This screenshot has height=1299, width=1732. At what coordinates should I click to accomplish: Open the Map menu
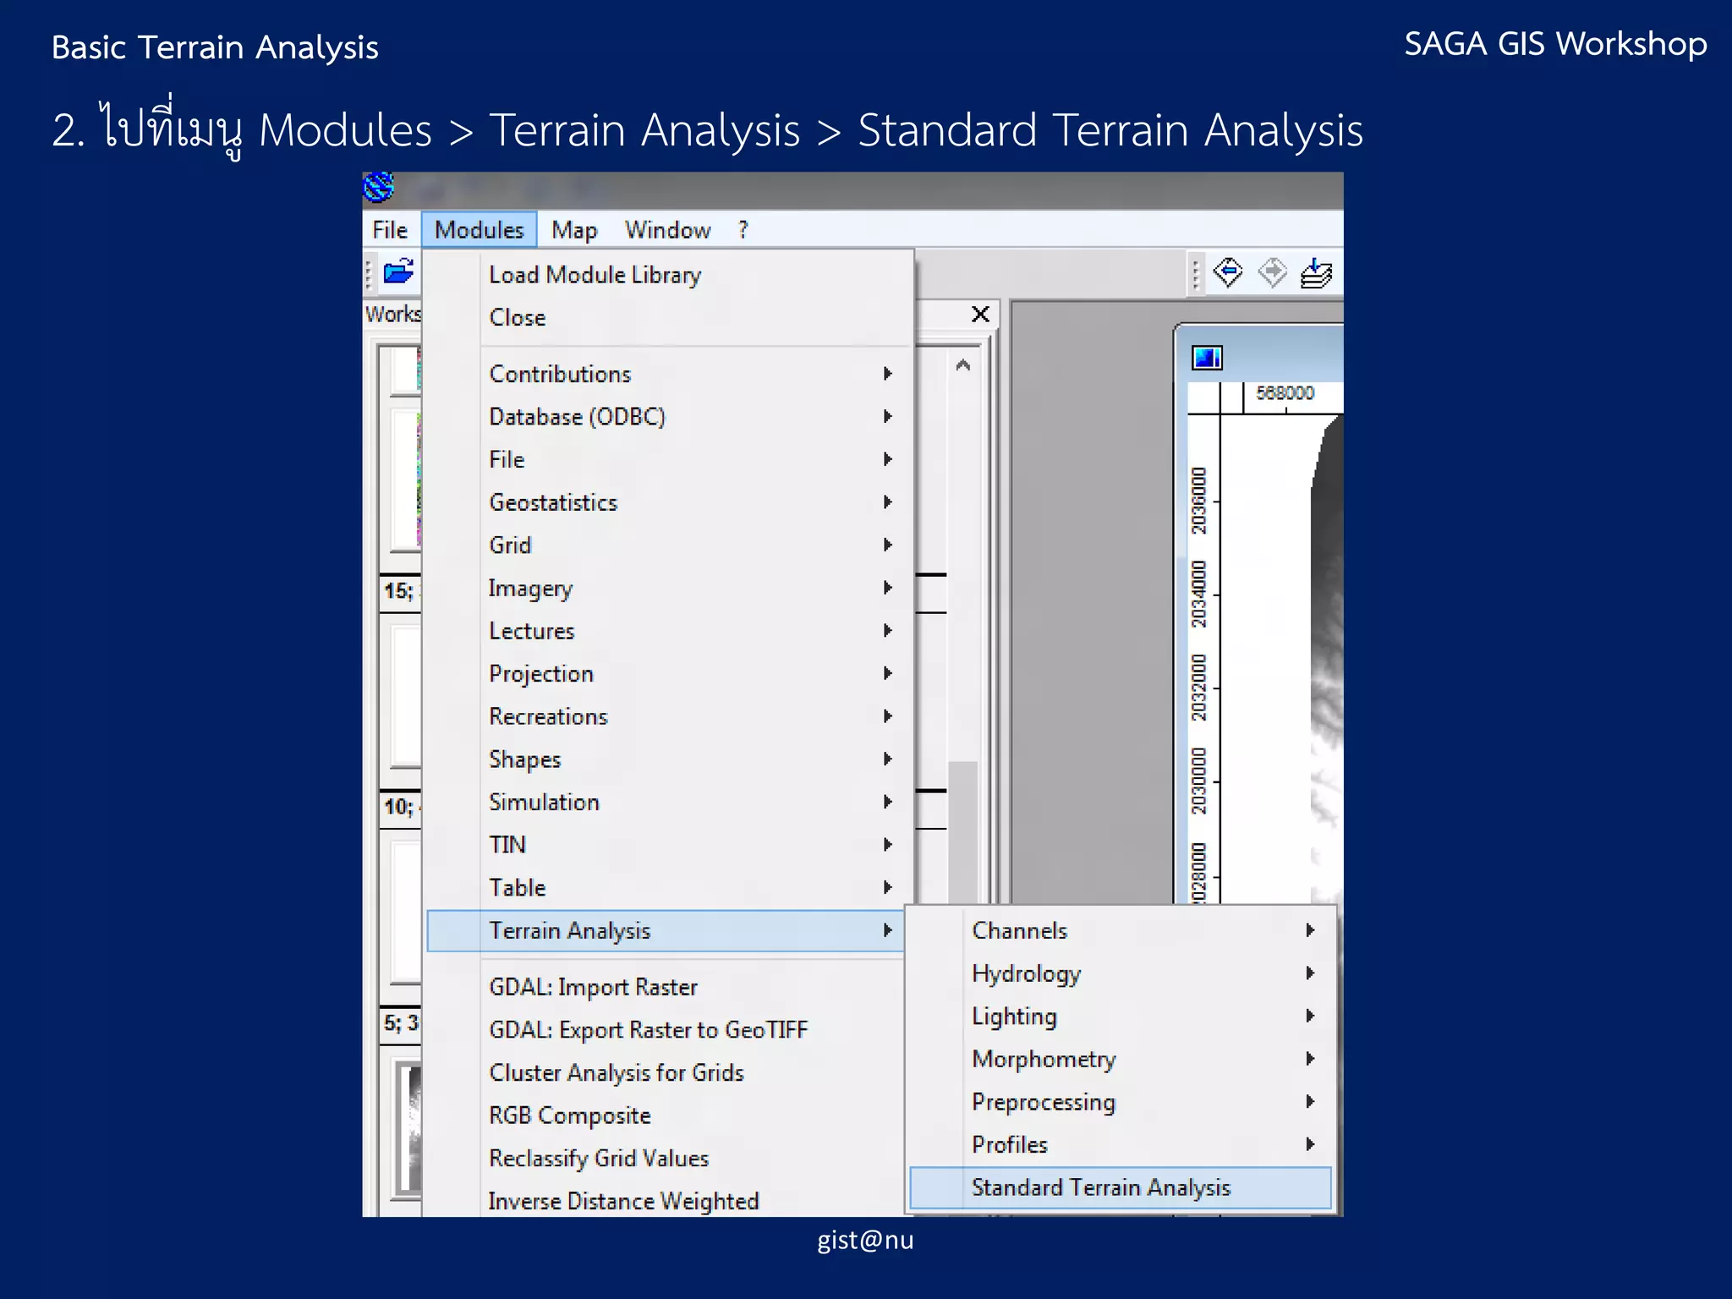pyautogui.click(x=574, y=230)
